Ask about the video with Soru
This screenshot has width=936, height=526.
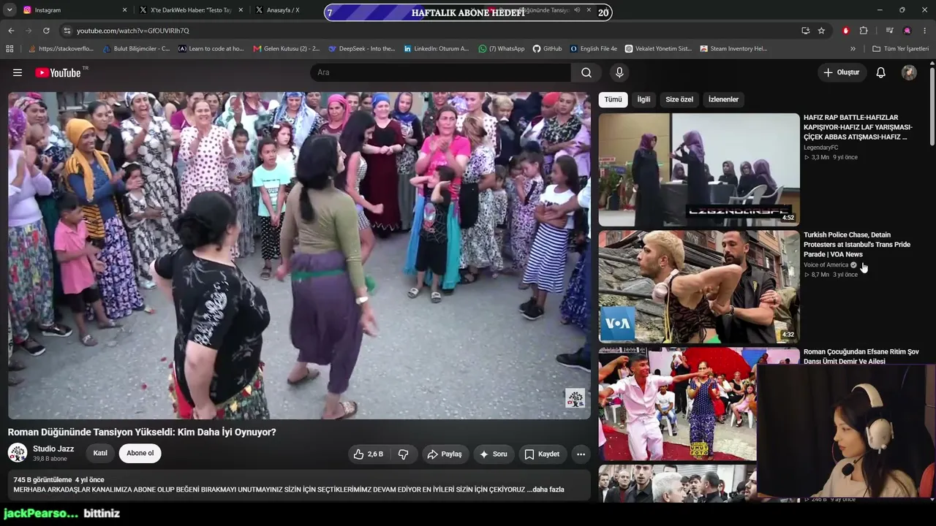[x=494, y=454]
